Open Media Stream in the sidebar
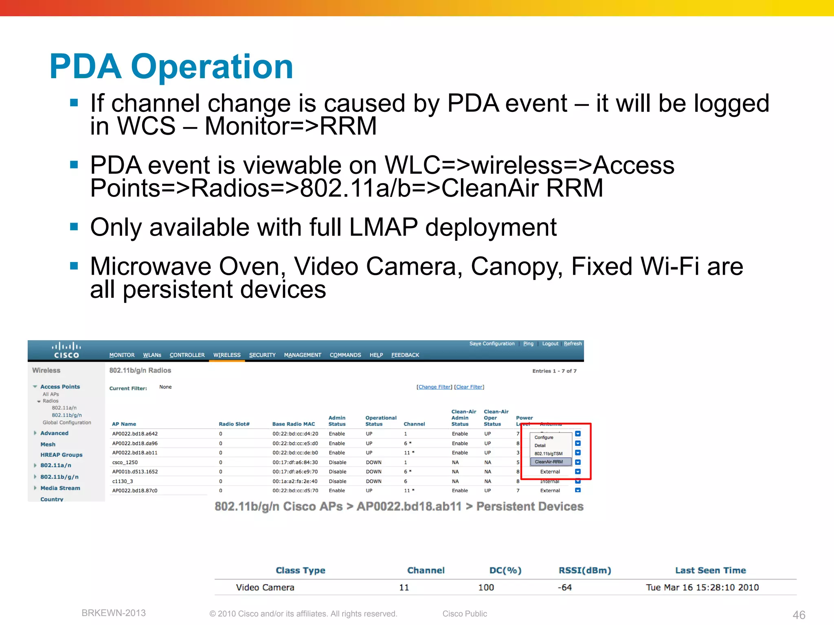The height and width of the screenshot is (625, 834). coord(60,488)
